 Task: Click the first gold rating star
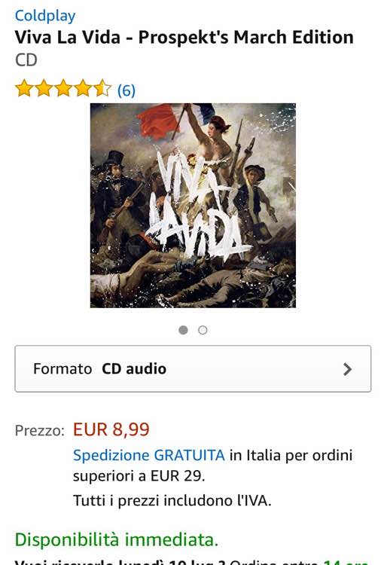pyautogui.click(x=24, y=89)
